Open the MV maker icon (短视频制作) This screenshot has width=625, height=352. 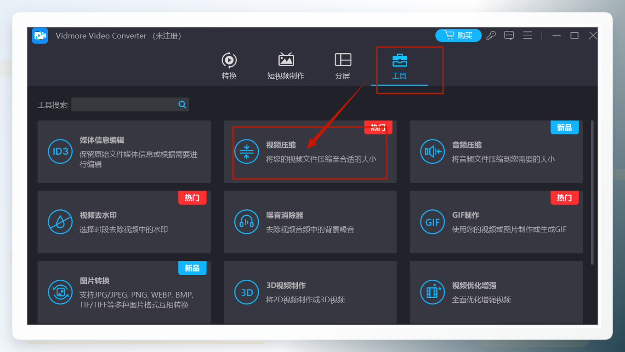(x=286, y=60)
